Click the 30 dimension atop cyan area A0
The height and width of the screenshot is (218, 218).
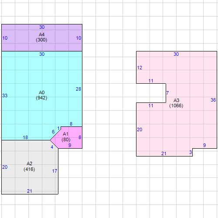tap(42, 54)
